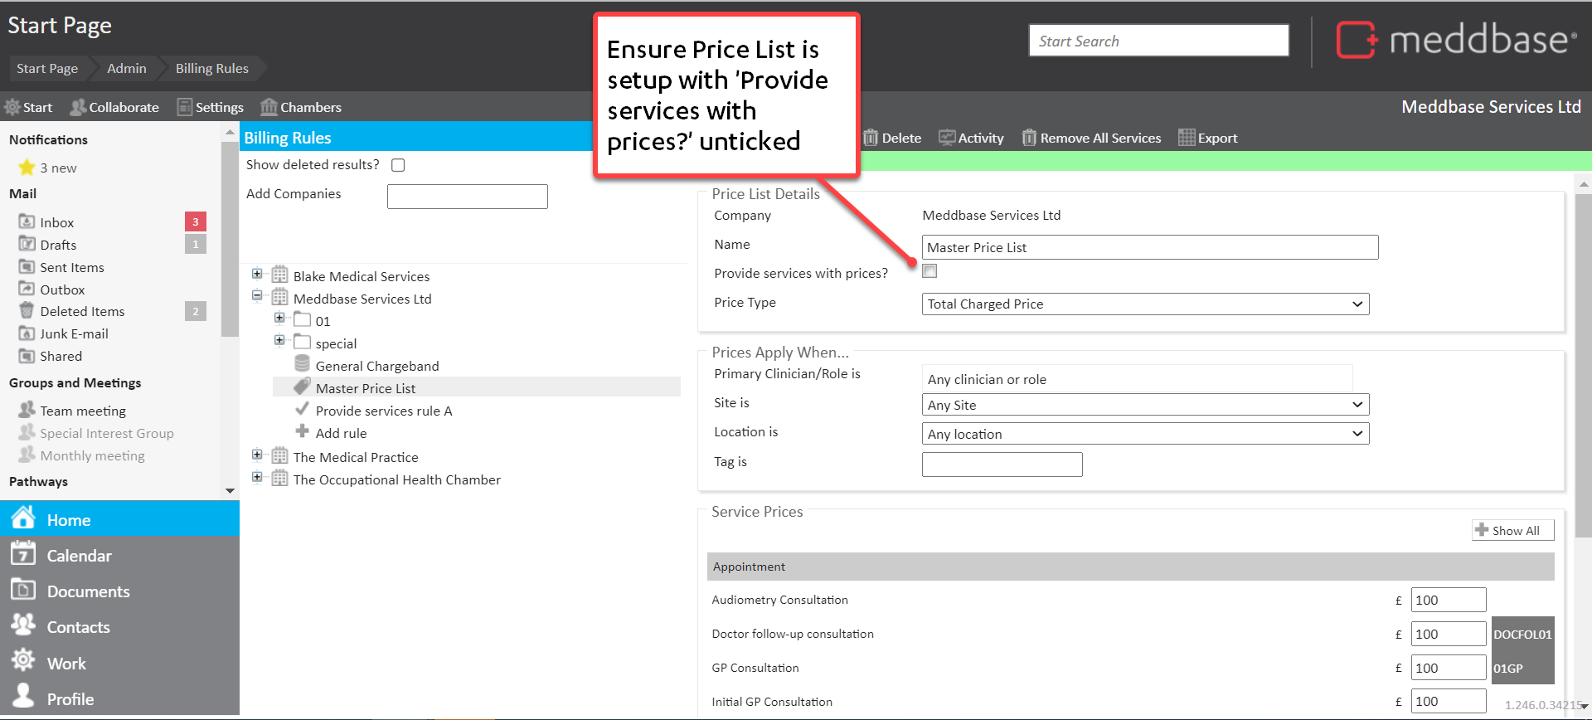The width and height of the screenshot is (1592, 720).
Task: Open Home in the navigation menu
Action: 119,518
